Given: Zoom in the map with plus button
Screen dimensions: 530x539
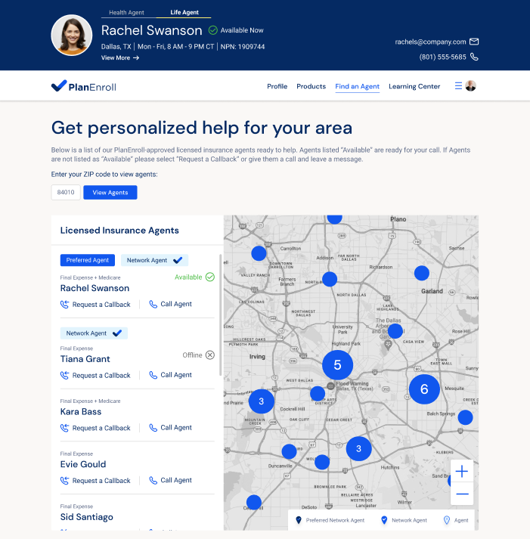Looking at the screenshot, I should [462, 471].
